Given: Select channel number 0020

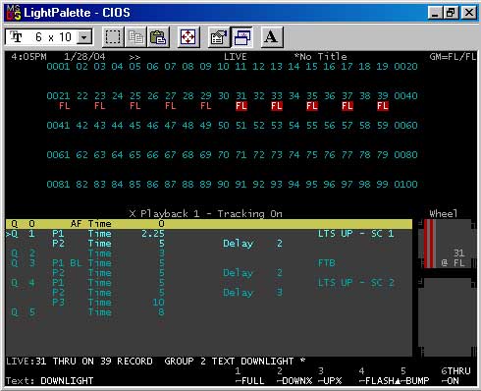Looking at the screenshot, I should (x=405, y=67).
